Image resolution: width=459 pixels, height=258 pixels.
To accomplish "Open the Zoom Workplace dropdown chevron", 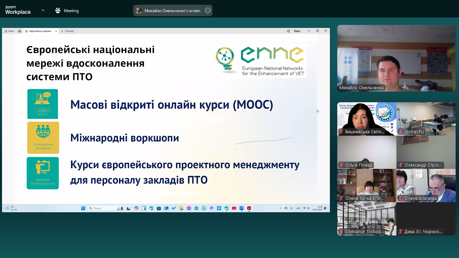I will pos(43,10).
